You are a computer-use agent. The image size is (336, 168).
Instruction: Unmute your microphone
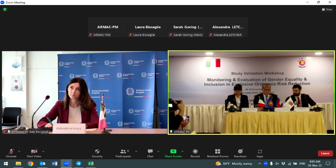pyautogui.click(x=11, y=153)
